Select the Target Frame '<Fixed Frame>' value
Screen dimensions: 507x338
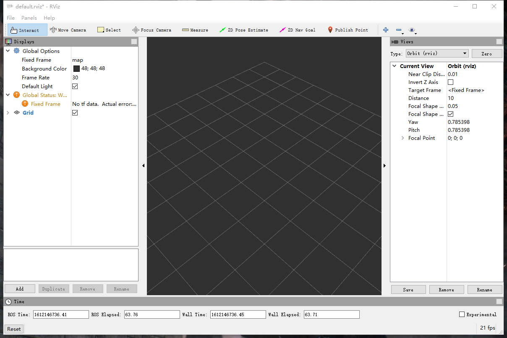pyautogui.click(x=466, y=90)
